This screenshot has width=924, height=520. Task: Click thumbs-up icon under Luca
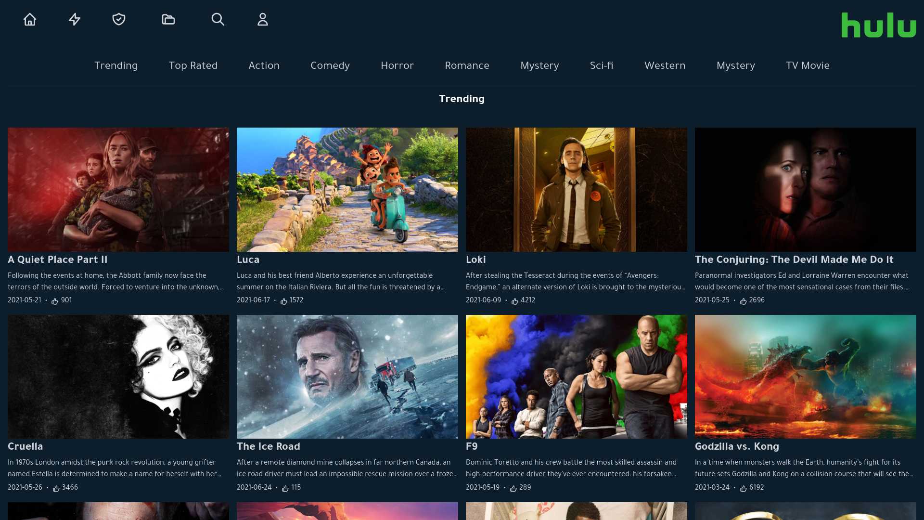pyautogui.click(x=284, y=301)
